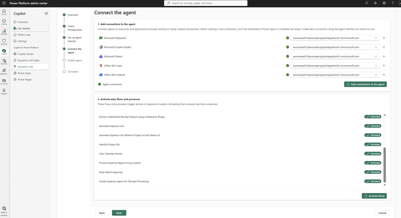
Task: Click the search bar at the top
Action: [x=206, y=3]
